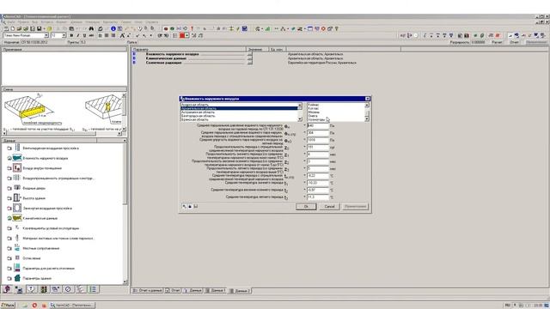Select Белгородская область in the region list
The image size is (550, 309).
pyautogui.click(x=239, y=116)
